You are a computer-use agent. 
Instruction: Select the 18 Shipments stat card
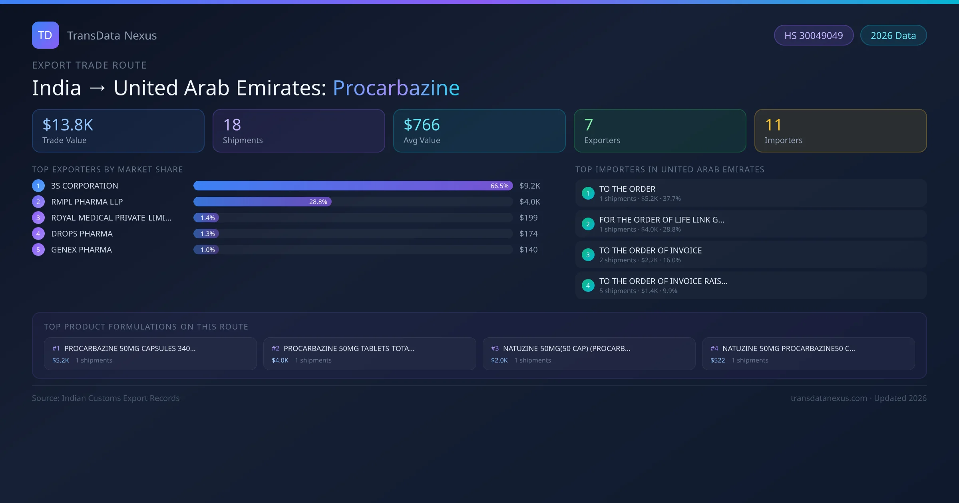298,131
